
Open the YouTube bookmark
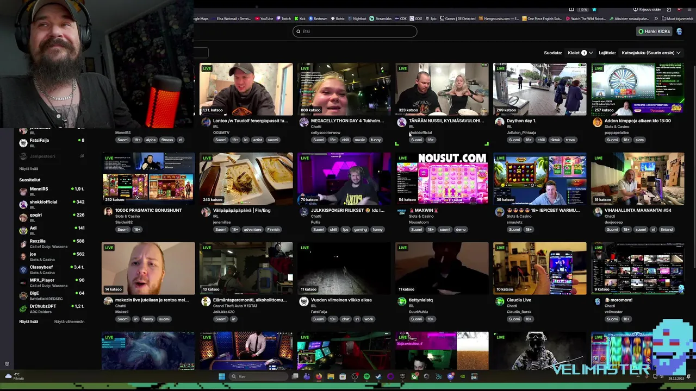pos(264,18)
